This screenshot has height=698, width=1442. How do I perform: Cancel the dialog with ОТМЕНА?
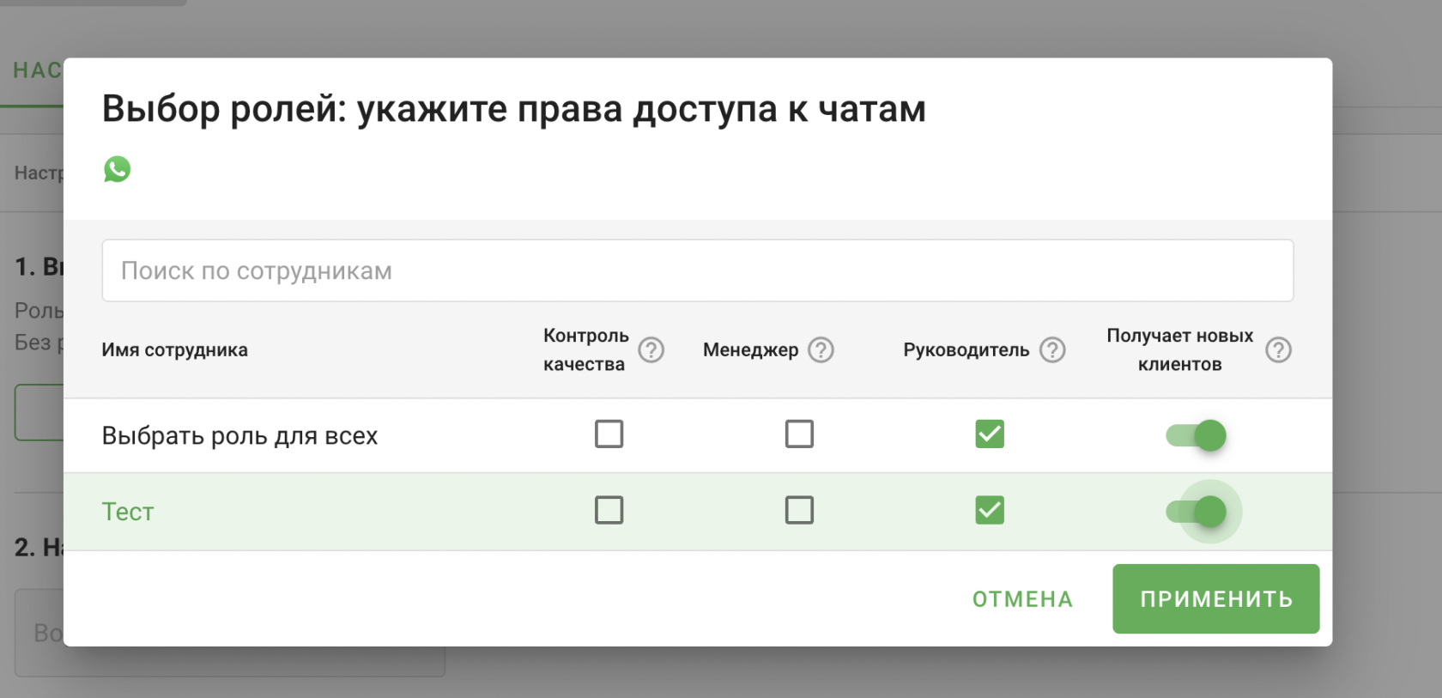click(x=1022, y=599)
